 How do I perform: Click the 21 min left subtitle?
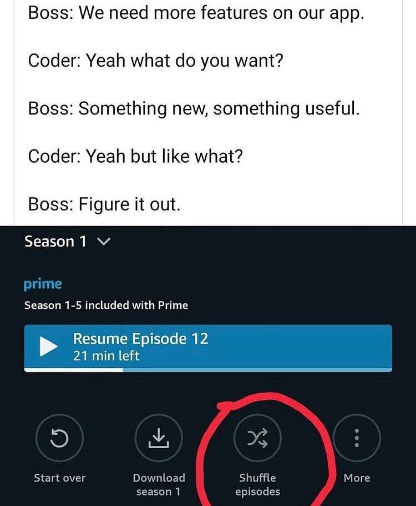[x=106, y=356]
